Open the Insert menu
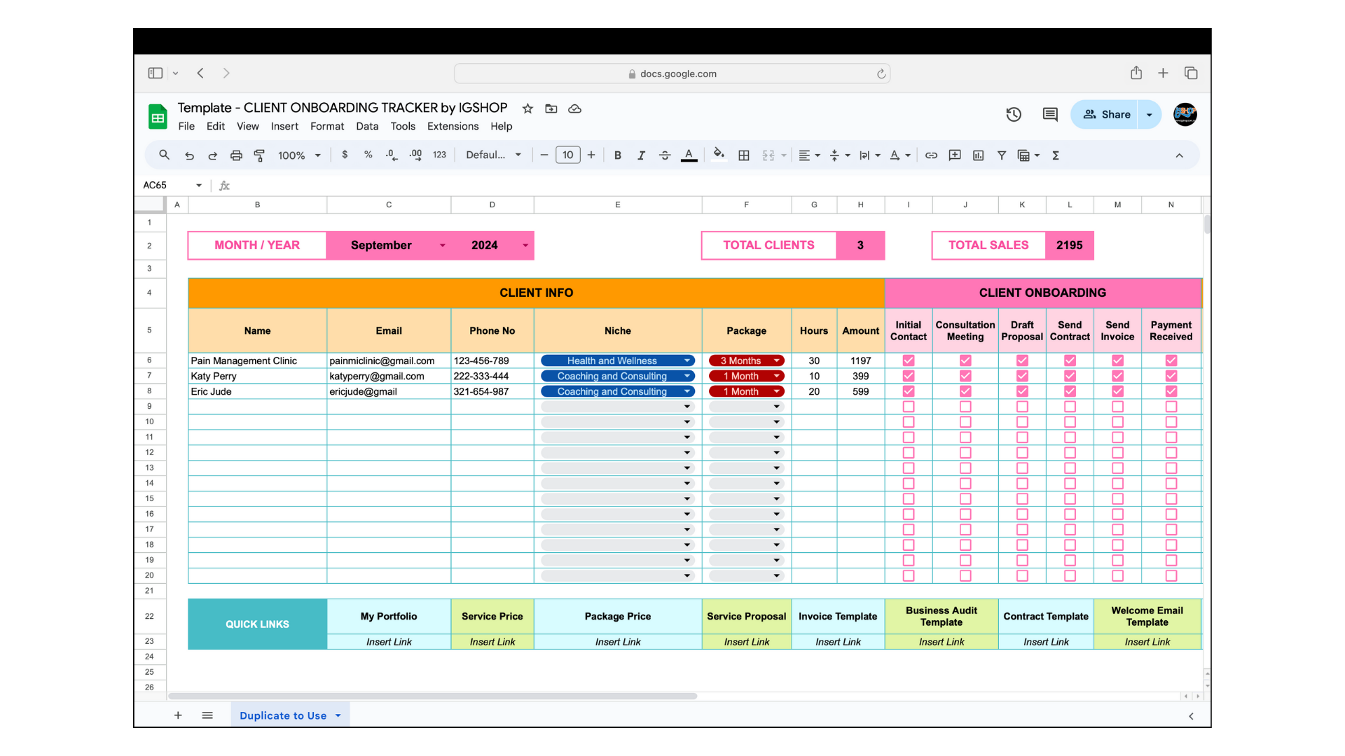 point(284,127)
